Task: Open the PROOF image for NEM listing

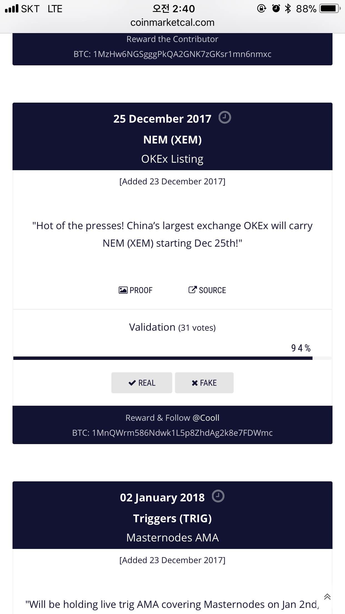Action: 136,290
